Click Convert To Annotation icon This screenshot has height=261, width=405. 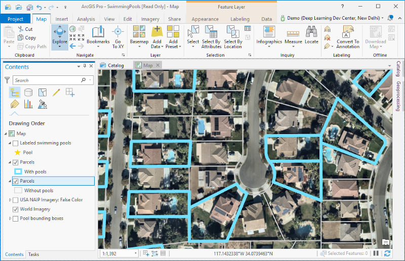tap(348, 33)
